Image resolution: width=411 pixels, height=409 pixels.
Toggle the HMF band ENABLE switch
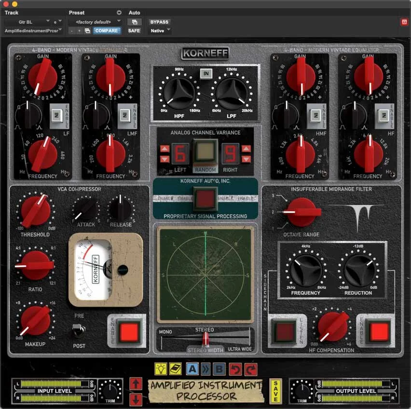316,116
